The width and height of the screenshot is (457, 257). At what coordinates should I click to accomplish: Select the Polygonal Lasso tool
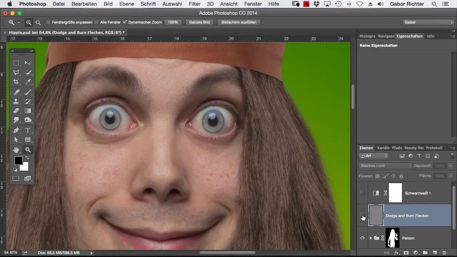(16, 72)
